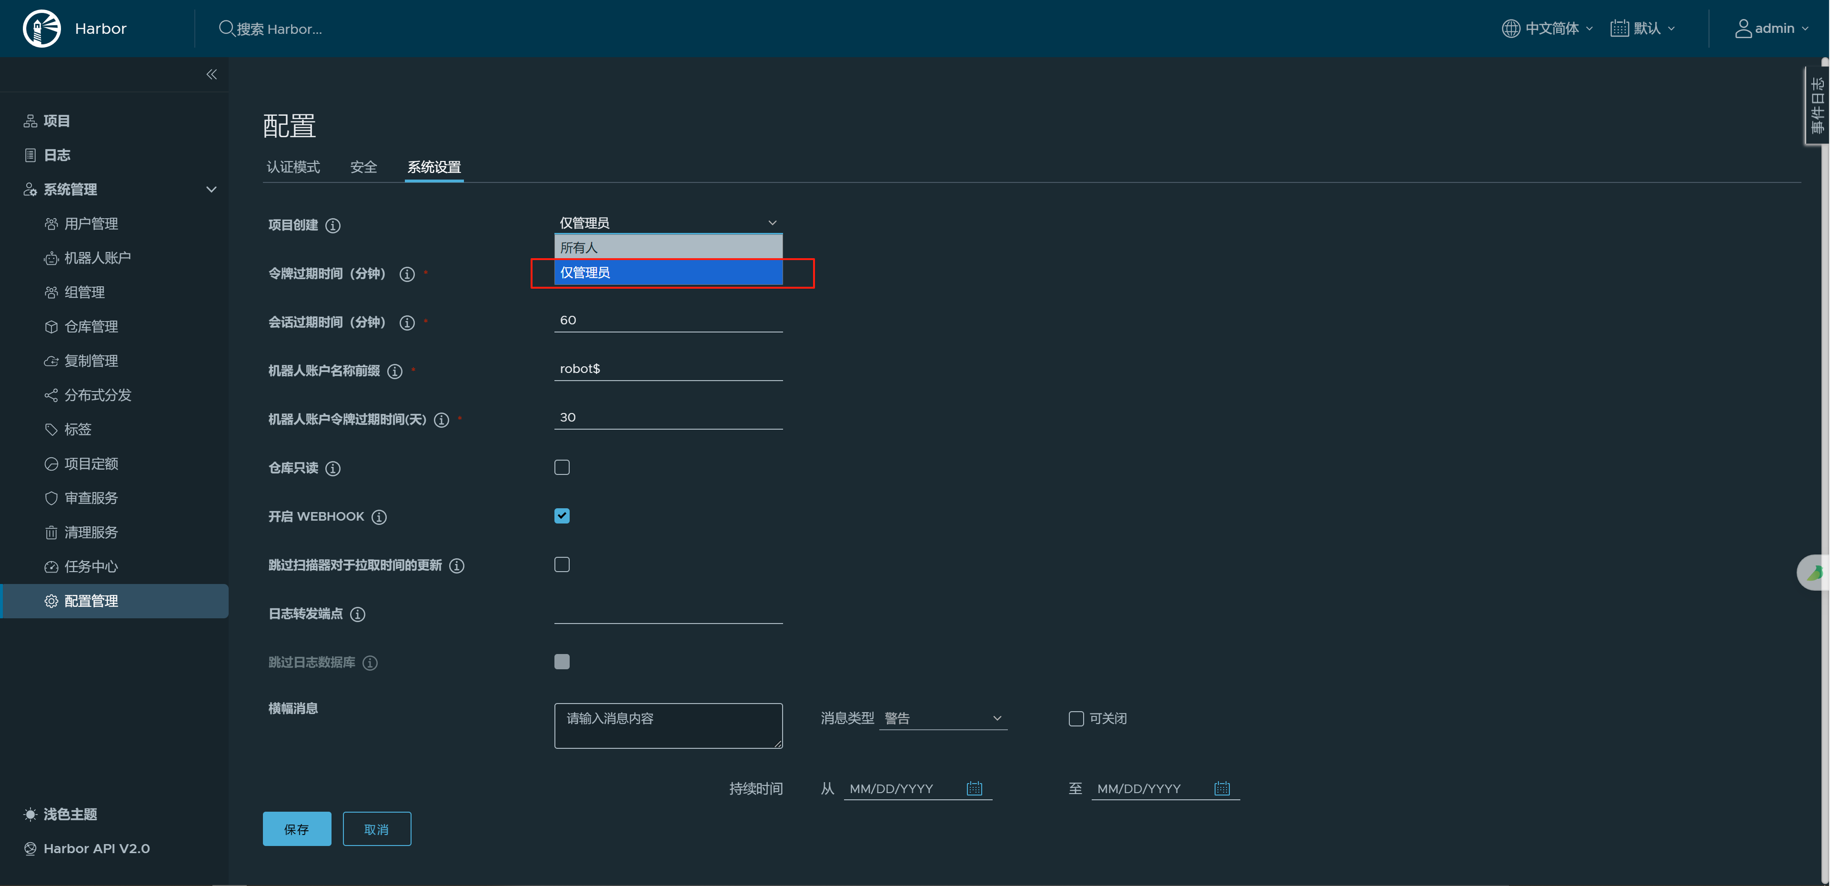Switch to the 认证模式 tab

(x=292, y=167)
